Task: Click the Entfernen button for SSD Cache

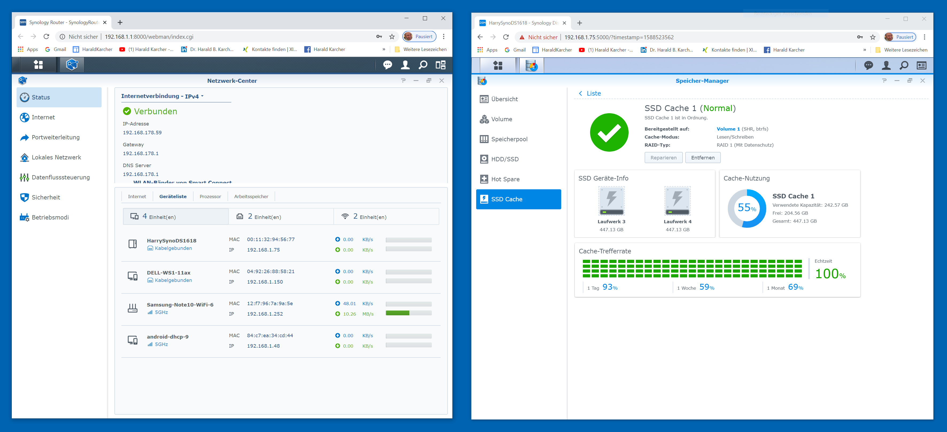Action: point(703,158)
